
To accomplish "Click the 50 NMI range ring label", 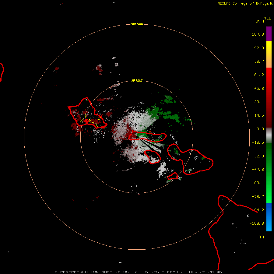I will 137,81.
